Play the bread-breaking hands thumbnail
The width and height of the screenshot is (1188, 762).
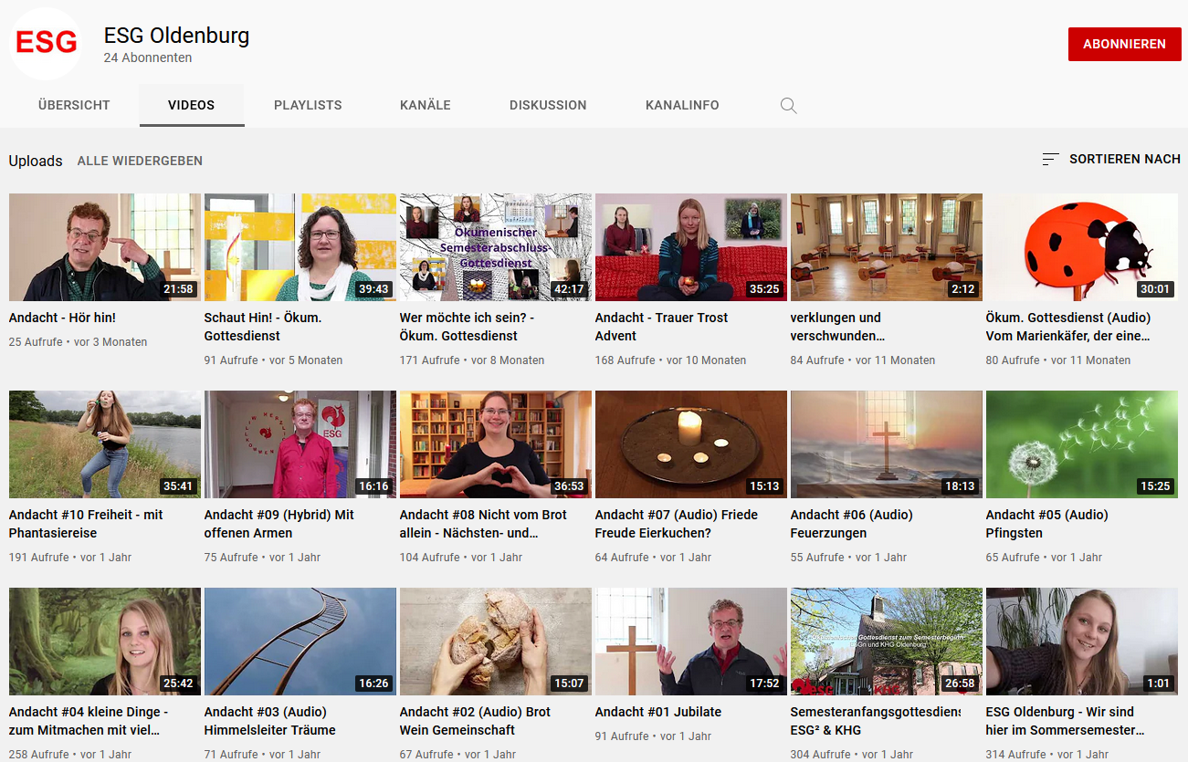496,642
